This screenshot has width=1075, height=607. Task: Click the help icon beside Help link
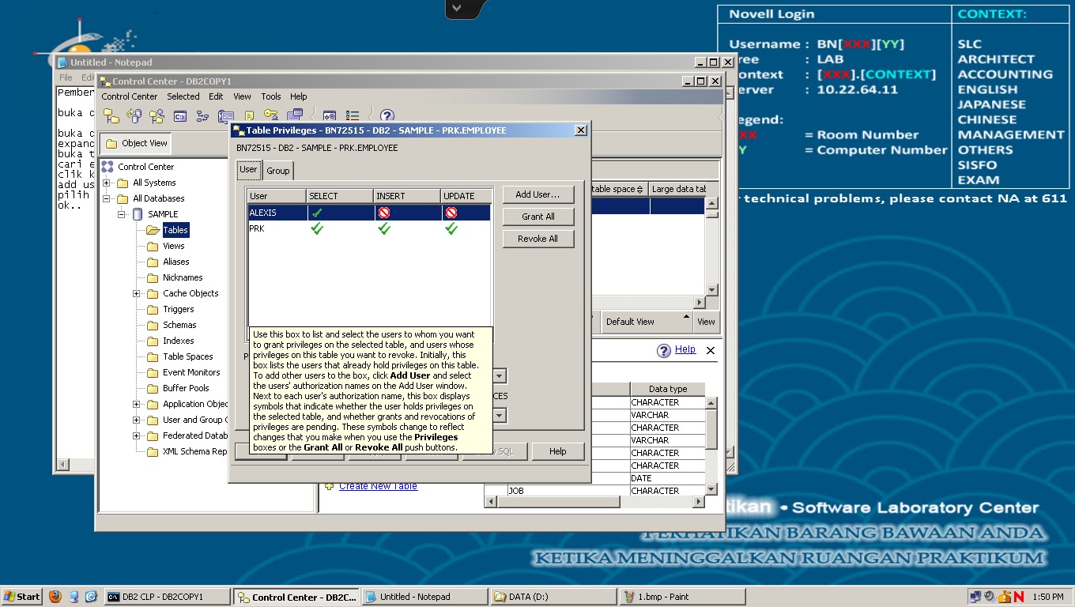664,350
